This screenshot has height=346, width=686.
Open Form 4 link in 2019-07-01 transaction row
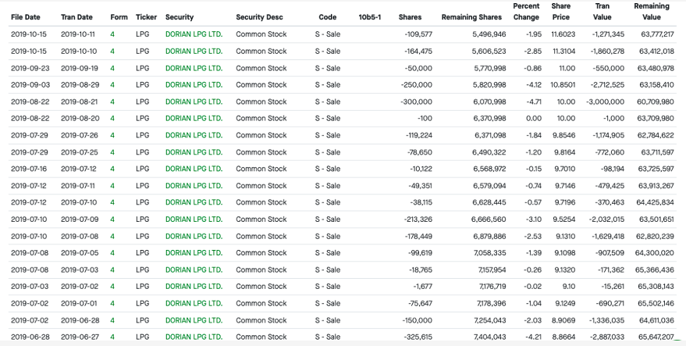coord(112,304)
